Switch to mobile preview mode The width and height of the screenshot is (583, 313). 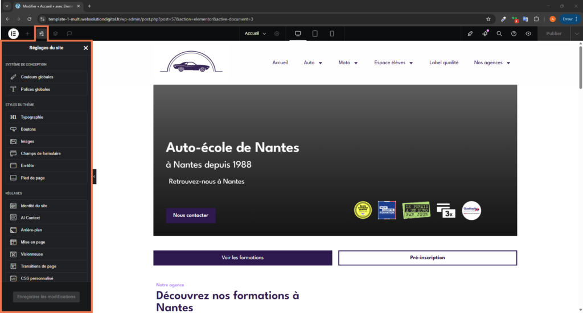332,34
